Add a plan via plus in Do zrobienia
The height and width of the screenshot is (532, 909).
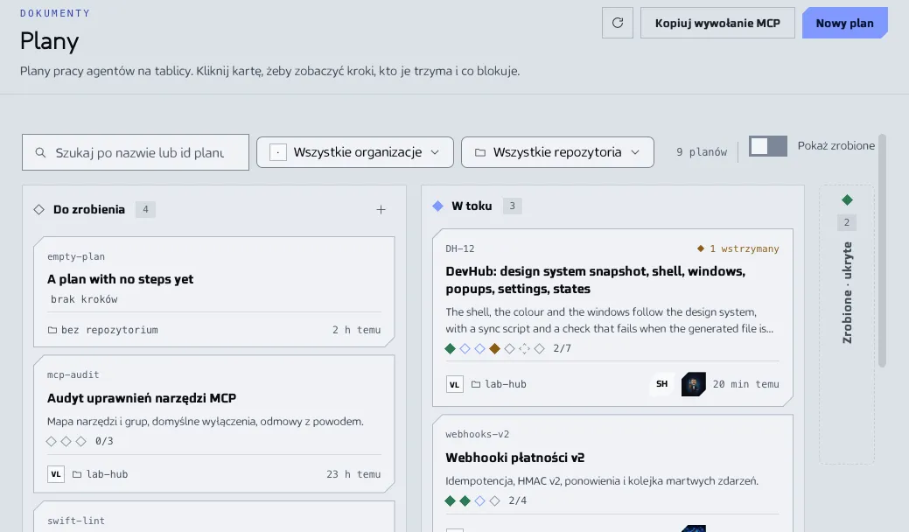(381, 210)
